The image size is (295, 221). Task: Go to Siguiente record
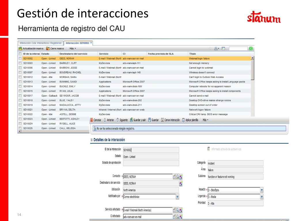[x=122, y=120]
